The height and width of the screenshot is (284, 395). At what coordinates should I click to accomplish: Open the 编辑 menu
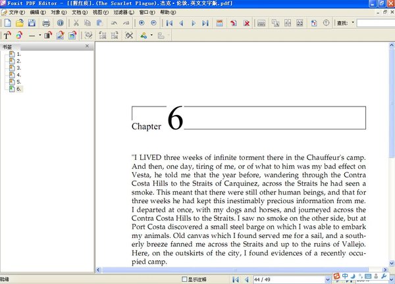click(38, 12)
